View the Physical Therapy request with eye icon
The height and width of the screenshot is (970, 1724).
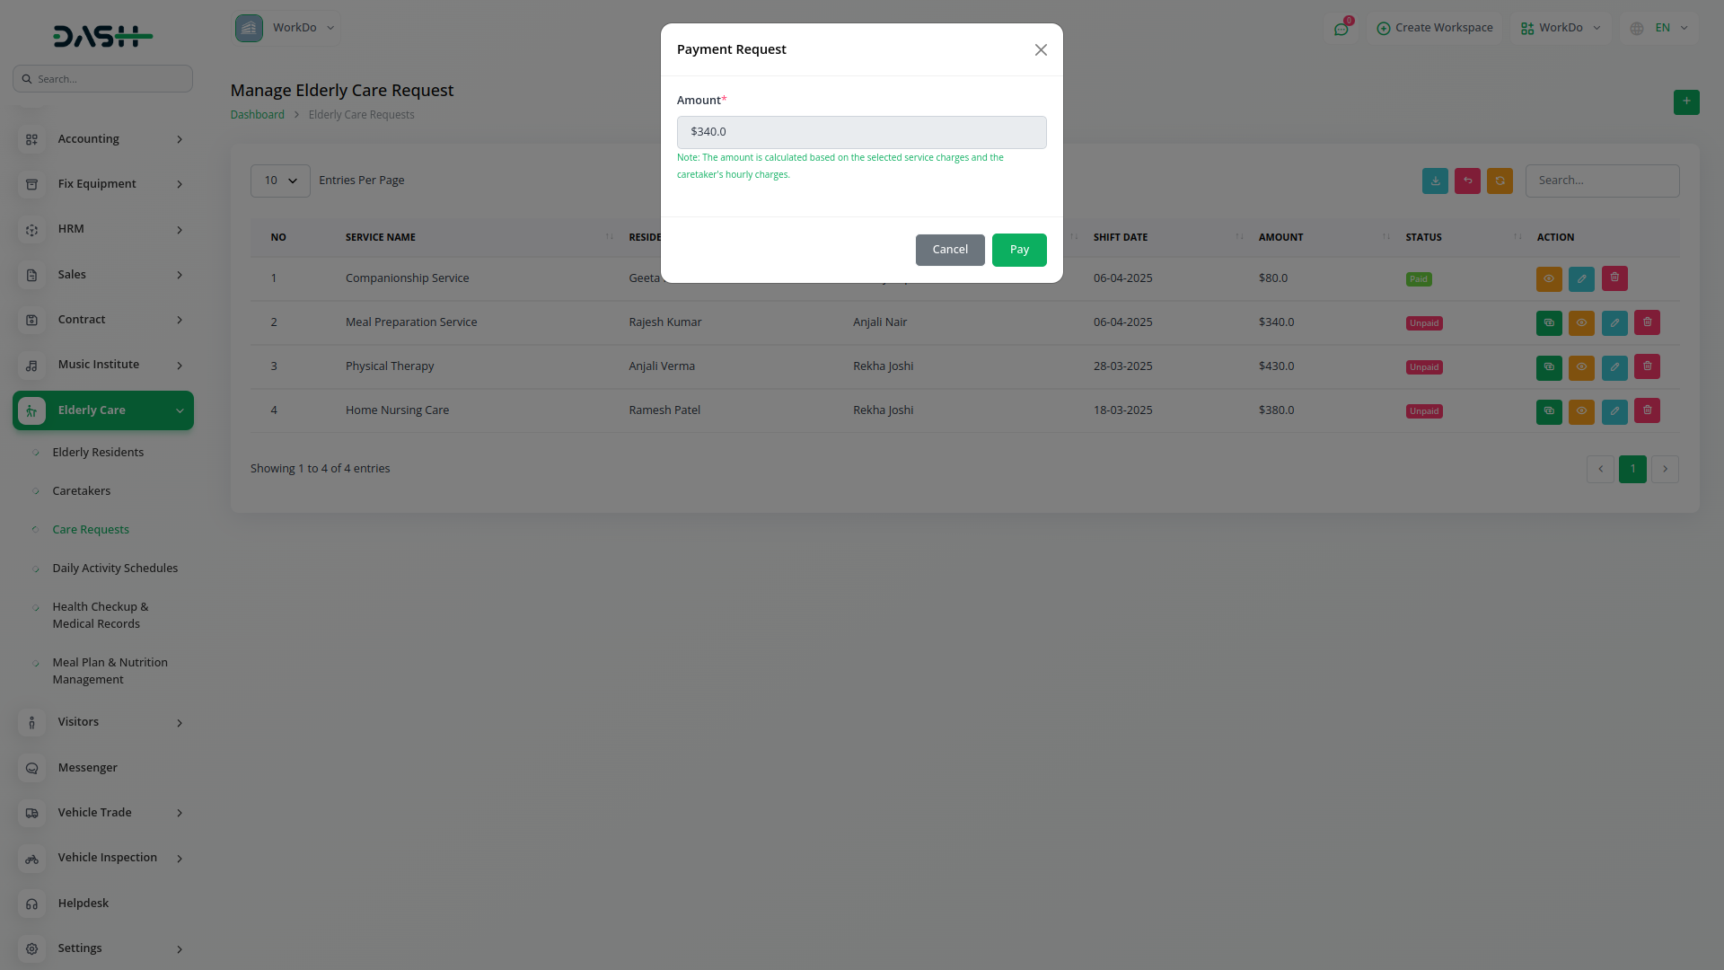(x=1580, y=366)
